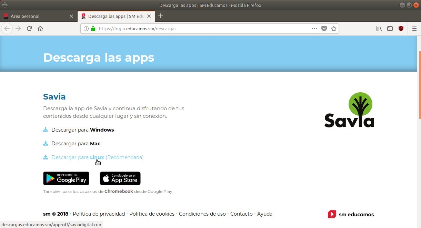
Task: Click the Descarga las apps banner title
Action: (99, 58)
